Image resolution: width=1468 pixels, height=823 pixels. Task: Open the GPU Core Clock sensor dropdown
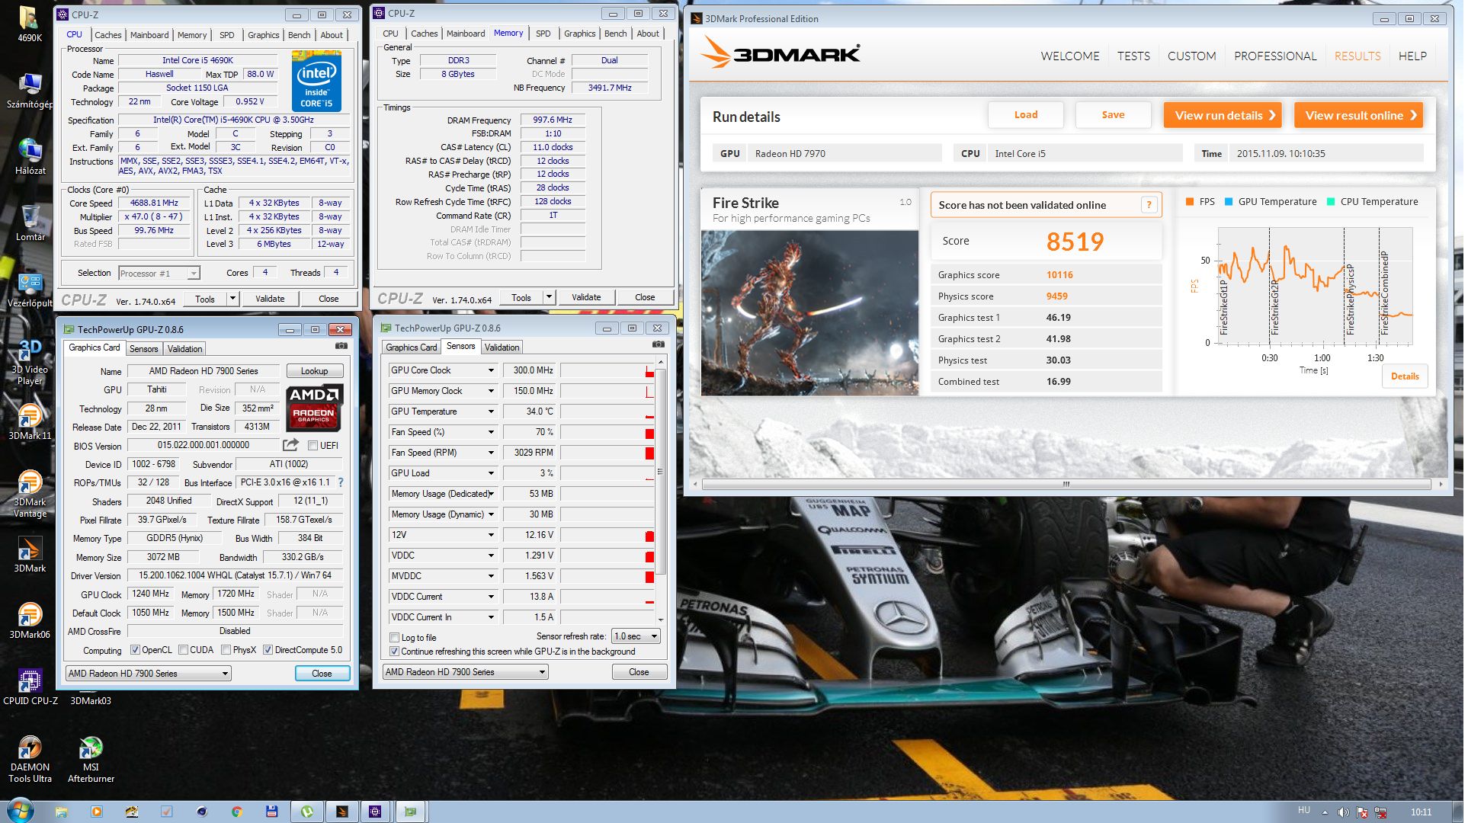pos(491,370)
